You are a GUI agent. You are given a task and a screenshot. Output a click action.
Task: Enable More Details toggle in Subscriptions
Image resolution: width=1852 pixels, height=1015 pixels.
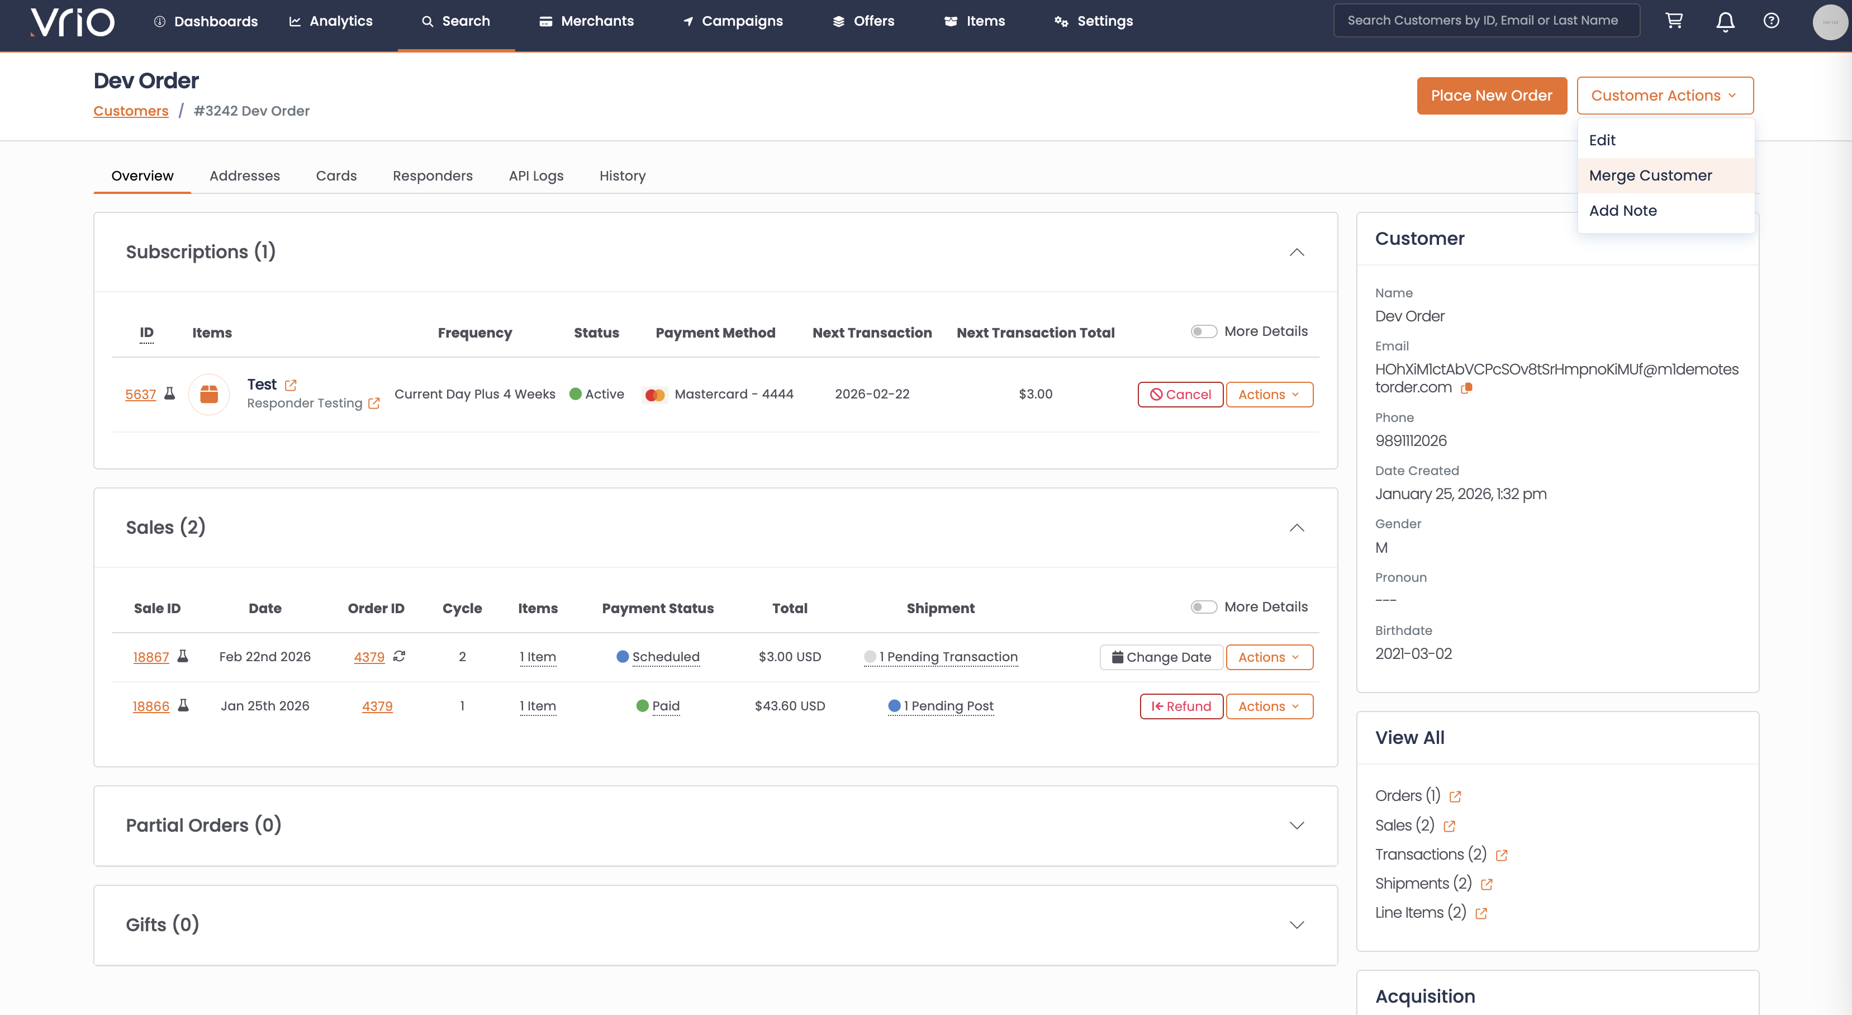point(1204,331)
